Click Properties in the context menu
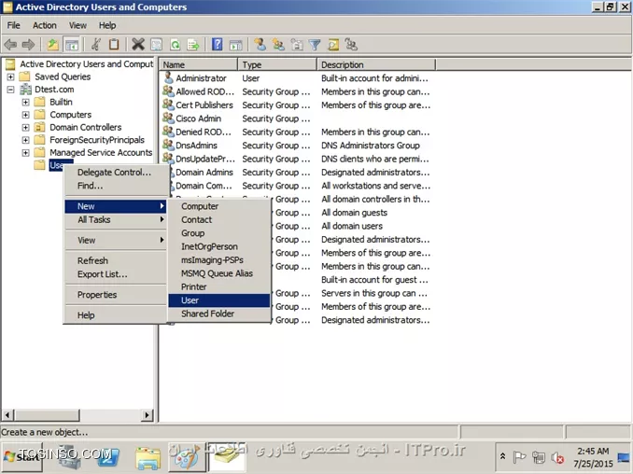633x474 pixels. pos(116,295)
